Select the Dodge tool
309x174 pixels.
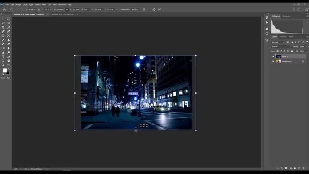tap(9, 53)
